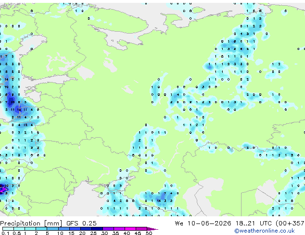Click the '(00+357' forecast offset text
This screenshot has height=235, width=305.
(x=290, y=223)
